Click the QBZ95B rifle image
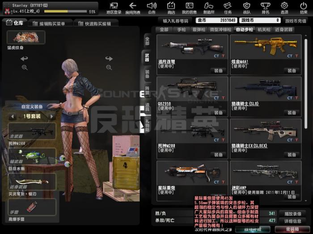The width and height of the screenshot is (313, 234). (x=192, y=89)
